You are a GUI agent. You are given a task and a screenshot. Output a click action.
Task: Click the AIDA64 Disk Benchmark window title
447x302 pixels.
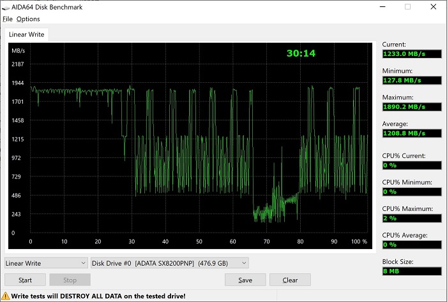(47, 7)
